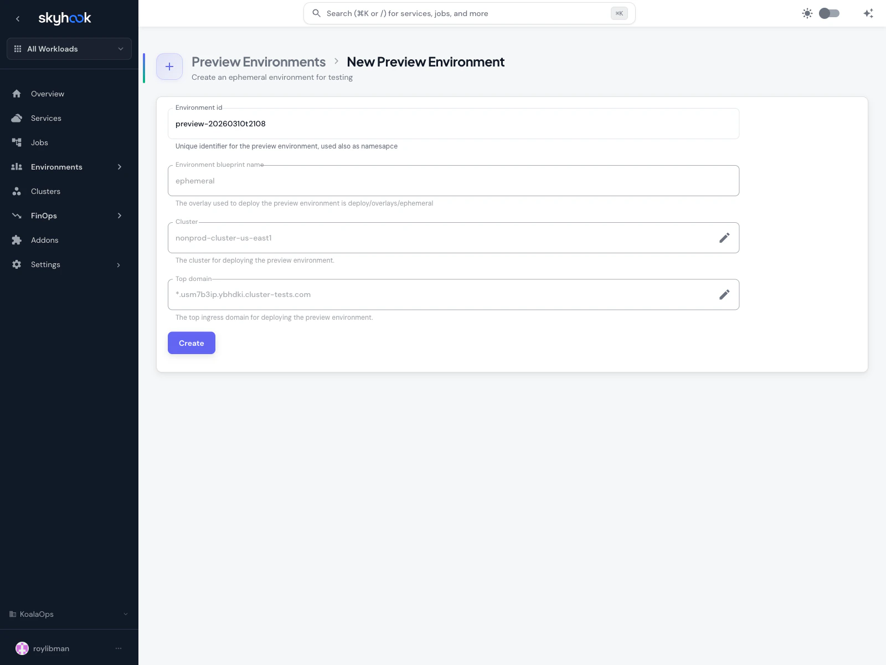
Task: Open Clusters using its sidebar icon
Action: coord(17,191)
